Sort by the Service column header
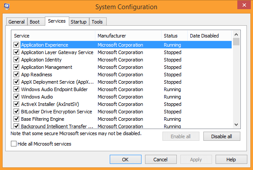 pos(54,36)
